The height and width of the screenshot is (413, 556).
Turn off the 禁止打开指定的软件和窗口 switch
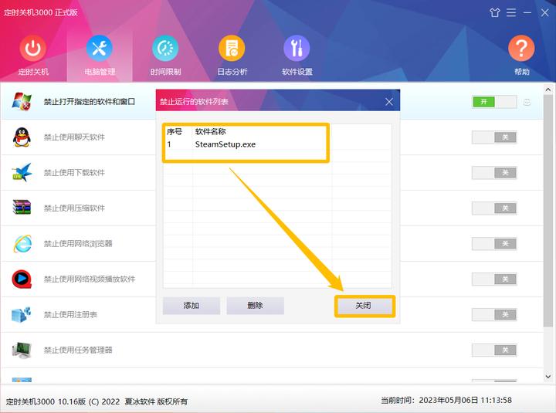click(494, 102)
